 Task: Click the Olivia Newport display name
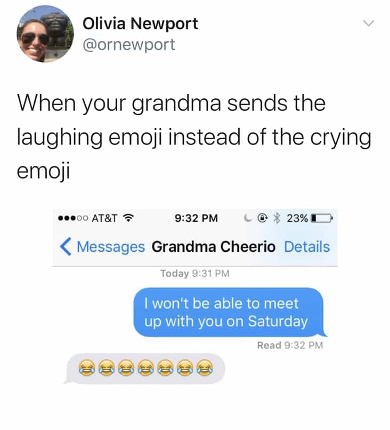[x=140, y=23]
